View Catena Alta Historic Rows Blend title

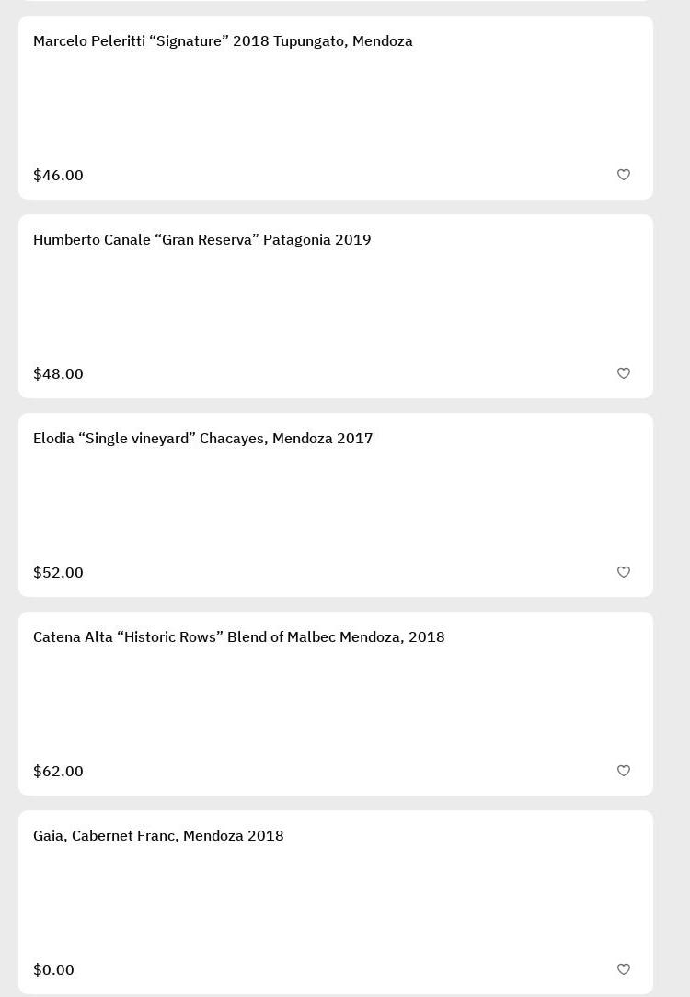point(239,637)
